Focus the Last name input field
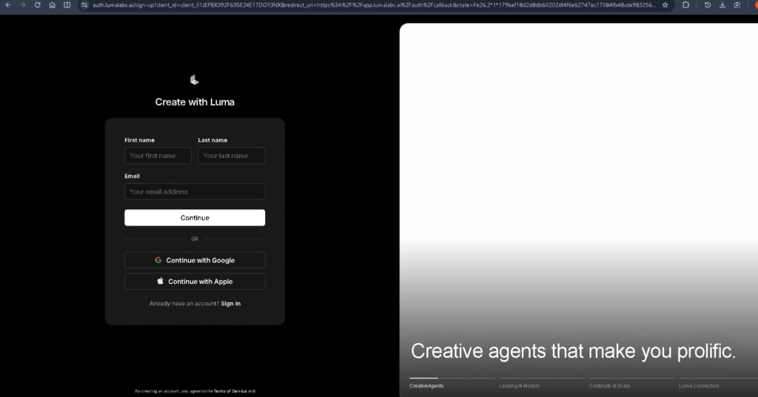Viewport: 758px width, 397px height. pyautogui.click(x=232, y=155)
